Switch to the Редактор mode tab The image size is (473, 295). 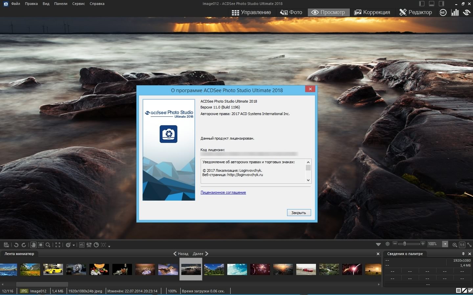point(416,12)
